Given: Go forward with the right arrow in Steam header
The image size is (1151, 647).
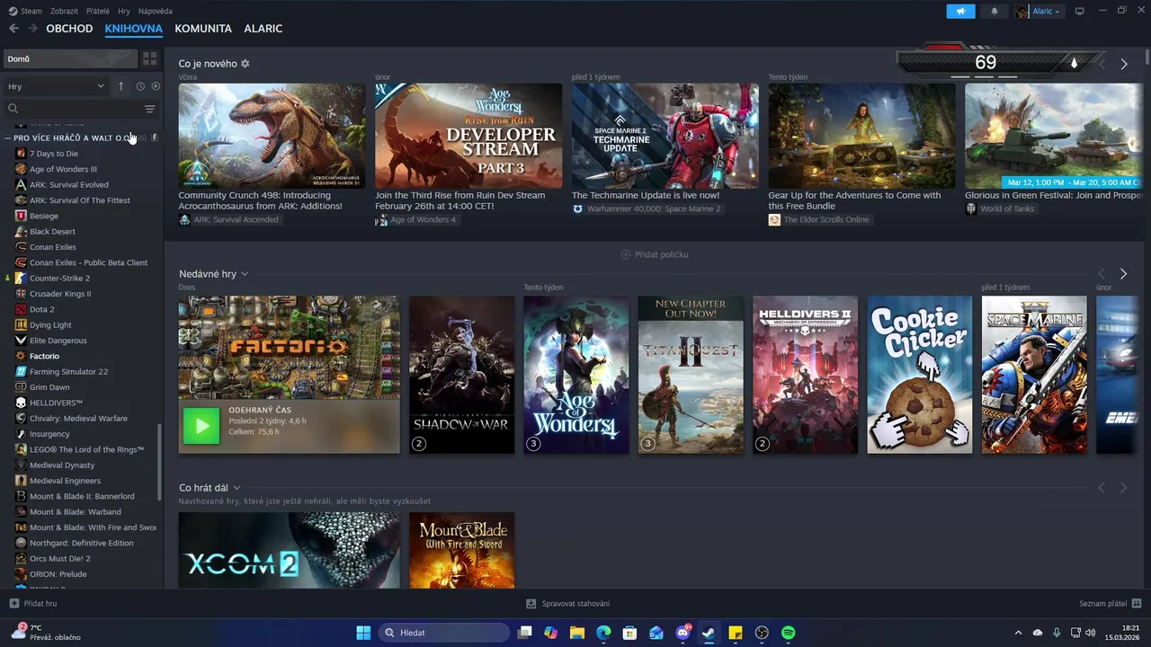Looking at the screenshot, I should coord(32,29).
